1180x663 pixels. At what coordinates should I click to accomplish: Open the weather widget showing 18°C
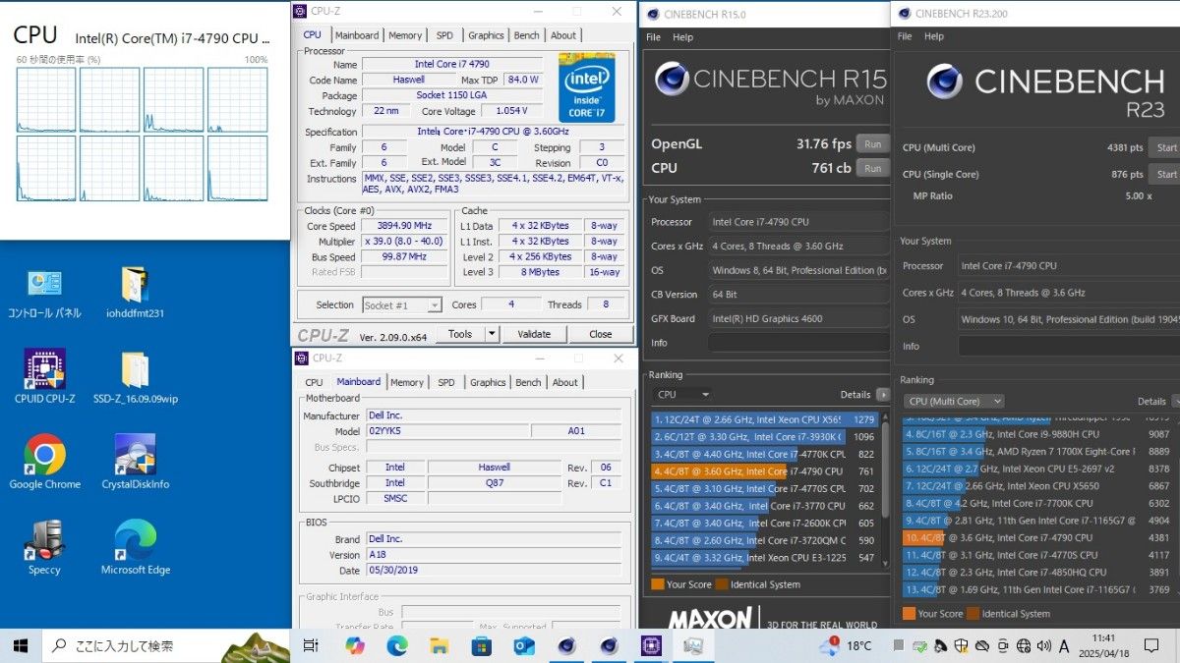pyautogui.click(x=846, y=645)
